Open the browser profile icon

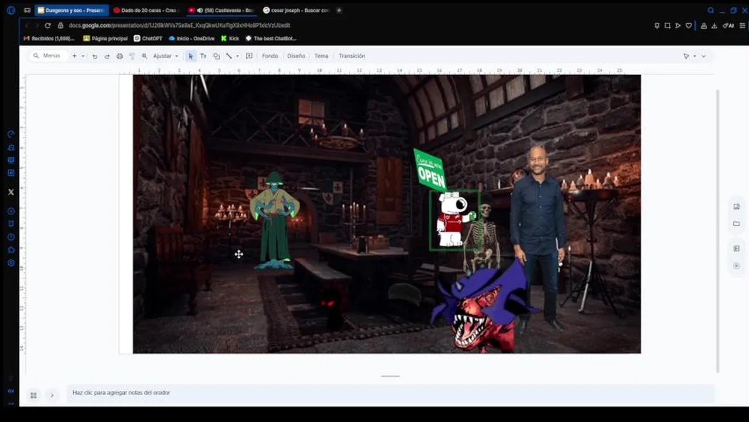(704, 26)
